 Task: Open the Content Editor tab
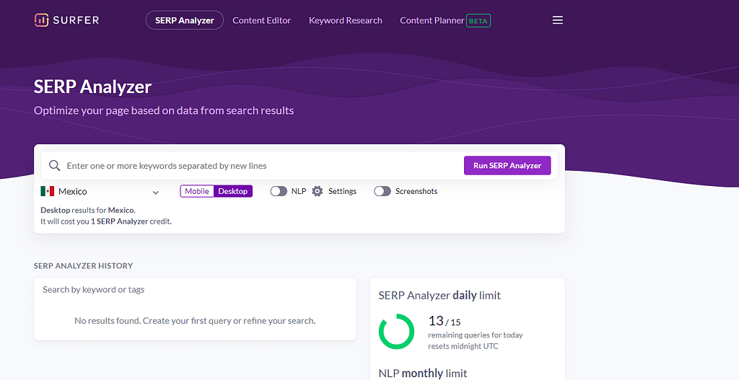261,20
